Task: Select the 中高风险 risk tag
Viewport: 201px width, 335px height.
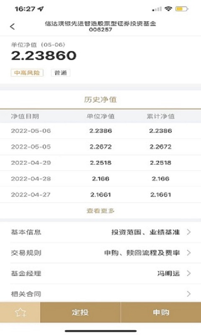Action: tap(27, 73)
